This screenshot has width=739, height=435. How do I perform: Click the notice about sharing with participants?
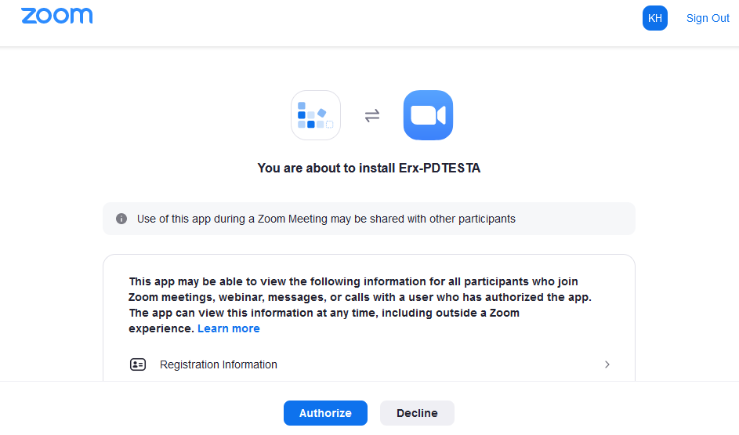tap(326, 219)
